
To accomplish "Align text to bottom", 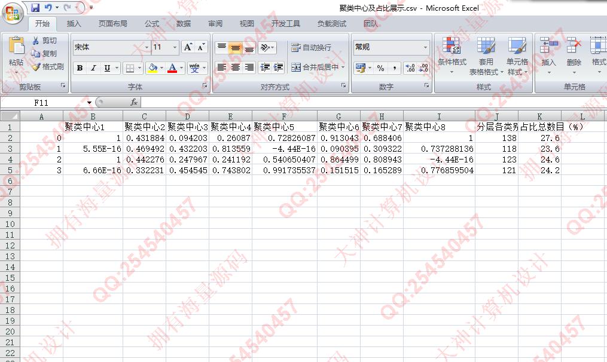I will tap(249, 48).
